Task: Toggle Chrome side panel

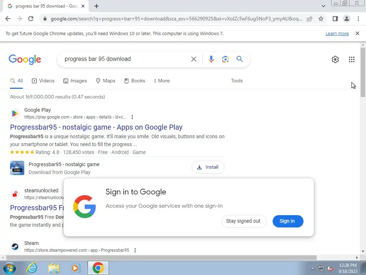Action: pos(335,19)
